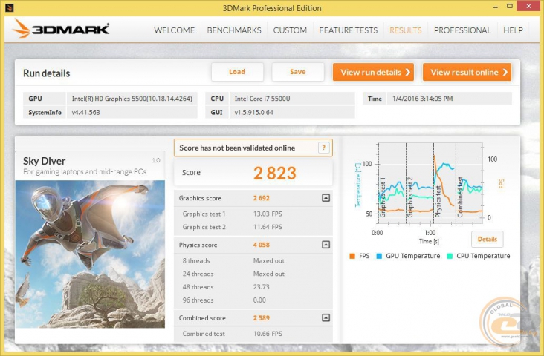Click the green CPU Temperature legend swatch
This screenshot has width=544, height=356.
[x=450, y=257]
